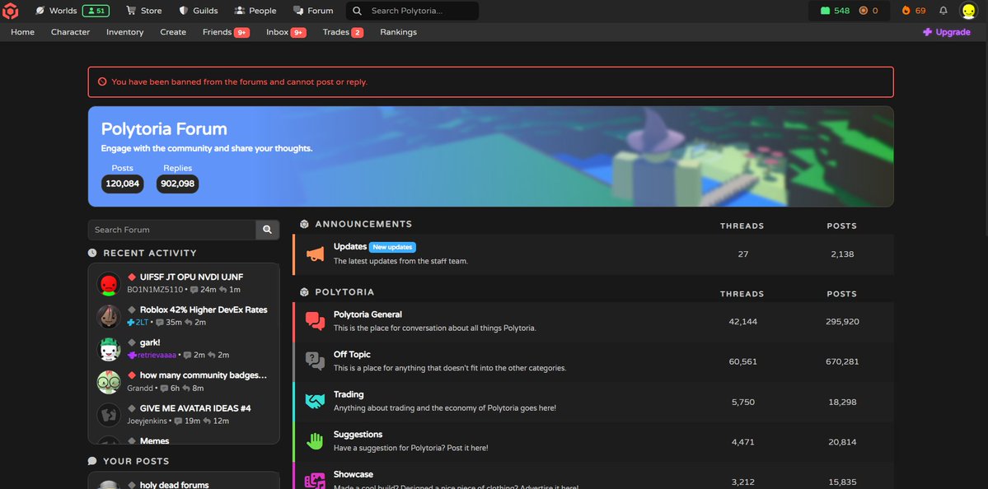Open retrievaaaa's profile link
Image resolution: width=988 pixels, height=489 pixels.
(x=152, y=355)
